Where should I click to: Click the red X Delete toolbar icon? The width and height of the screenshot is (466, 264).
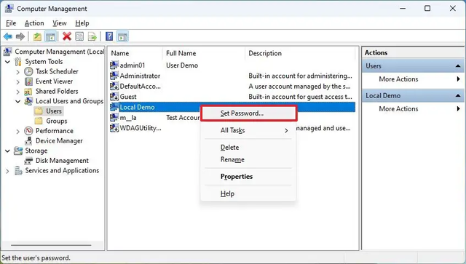67,36
